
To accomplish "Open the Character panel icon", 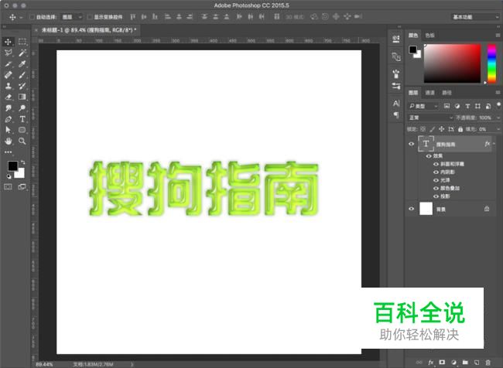I will [x=396, y=104].
